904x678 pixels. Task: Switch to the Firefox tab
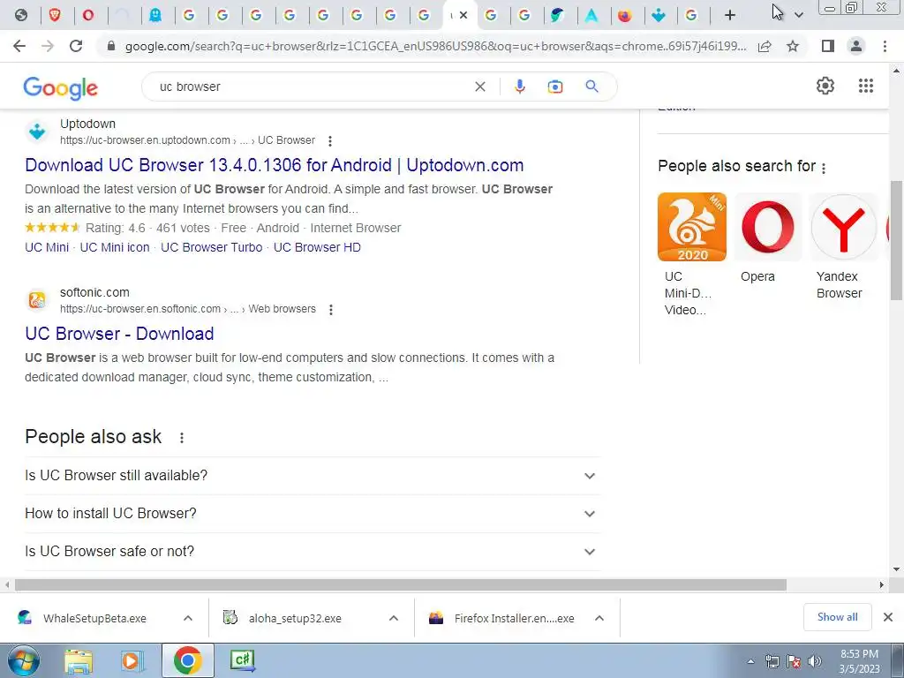624,15
